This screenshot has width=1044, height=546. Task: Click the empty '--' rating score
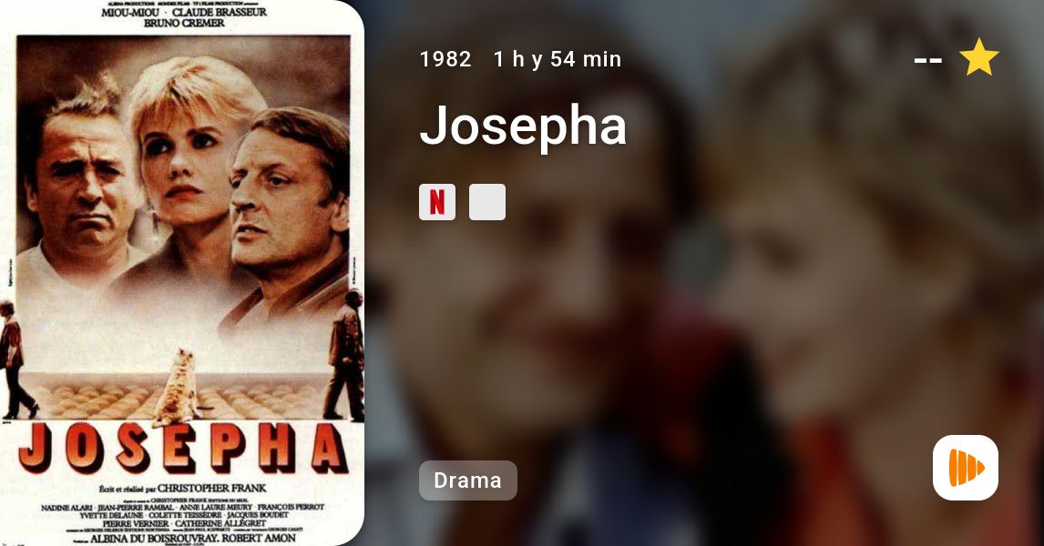[928, 60]
